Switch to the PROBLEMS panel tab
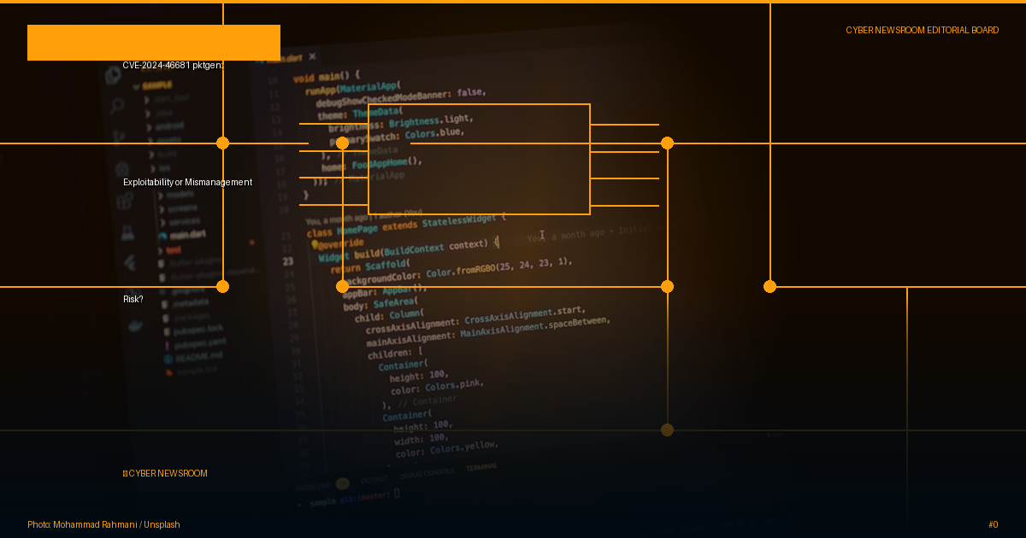The image size is (1026, 538). (x=314, y=486)
